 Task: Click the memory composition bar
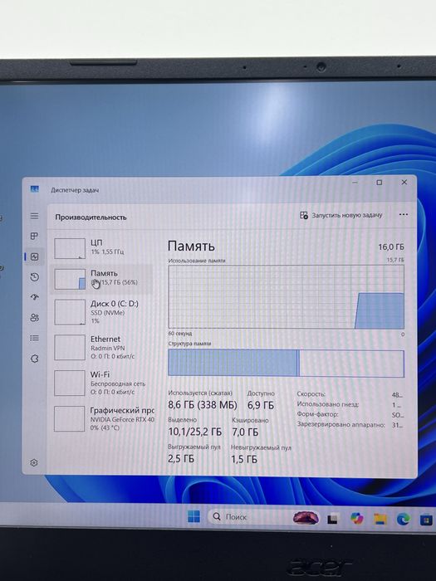pyautogui.click(x=286, y=364)
